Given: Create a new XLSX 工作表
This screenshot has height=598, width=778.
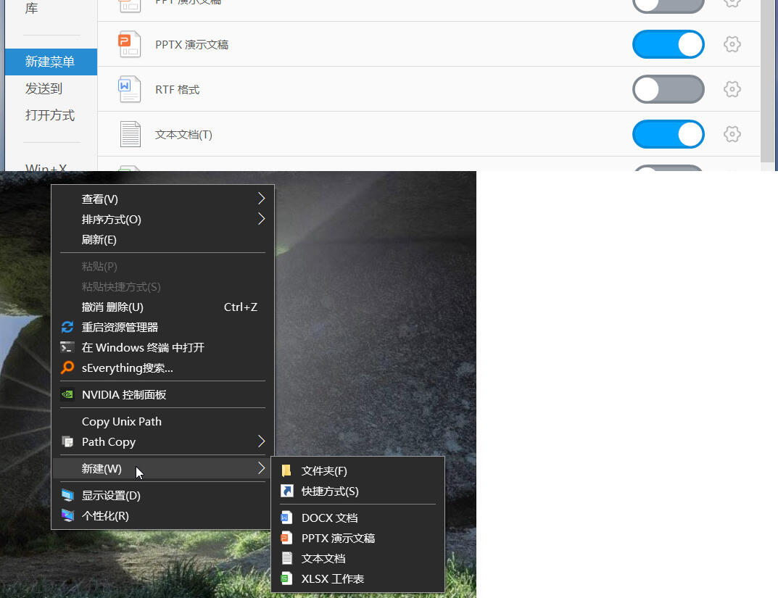Looking at the screenshot, I should [x=332, y=578].
